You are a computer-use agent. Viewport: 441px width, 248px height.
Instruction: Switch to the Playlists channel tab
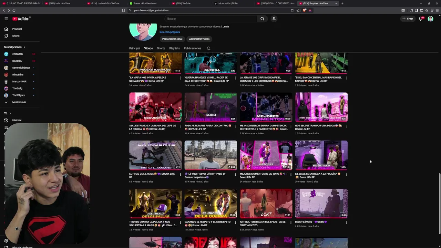pos(174,48)
